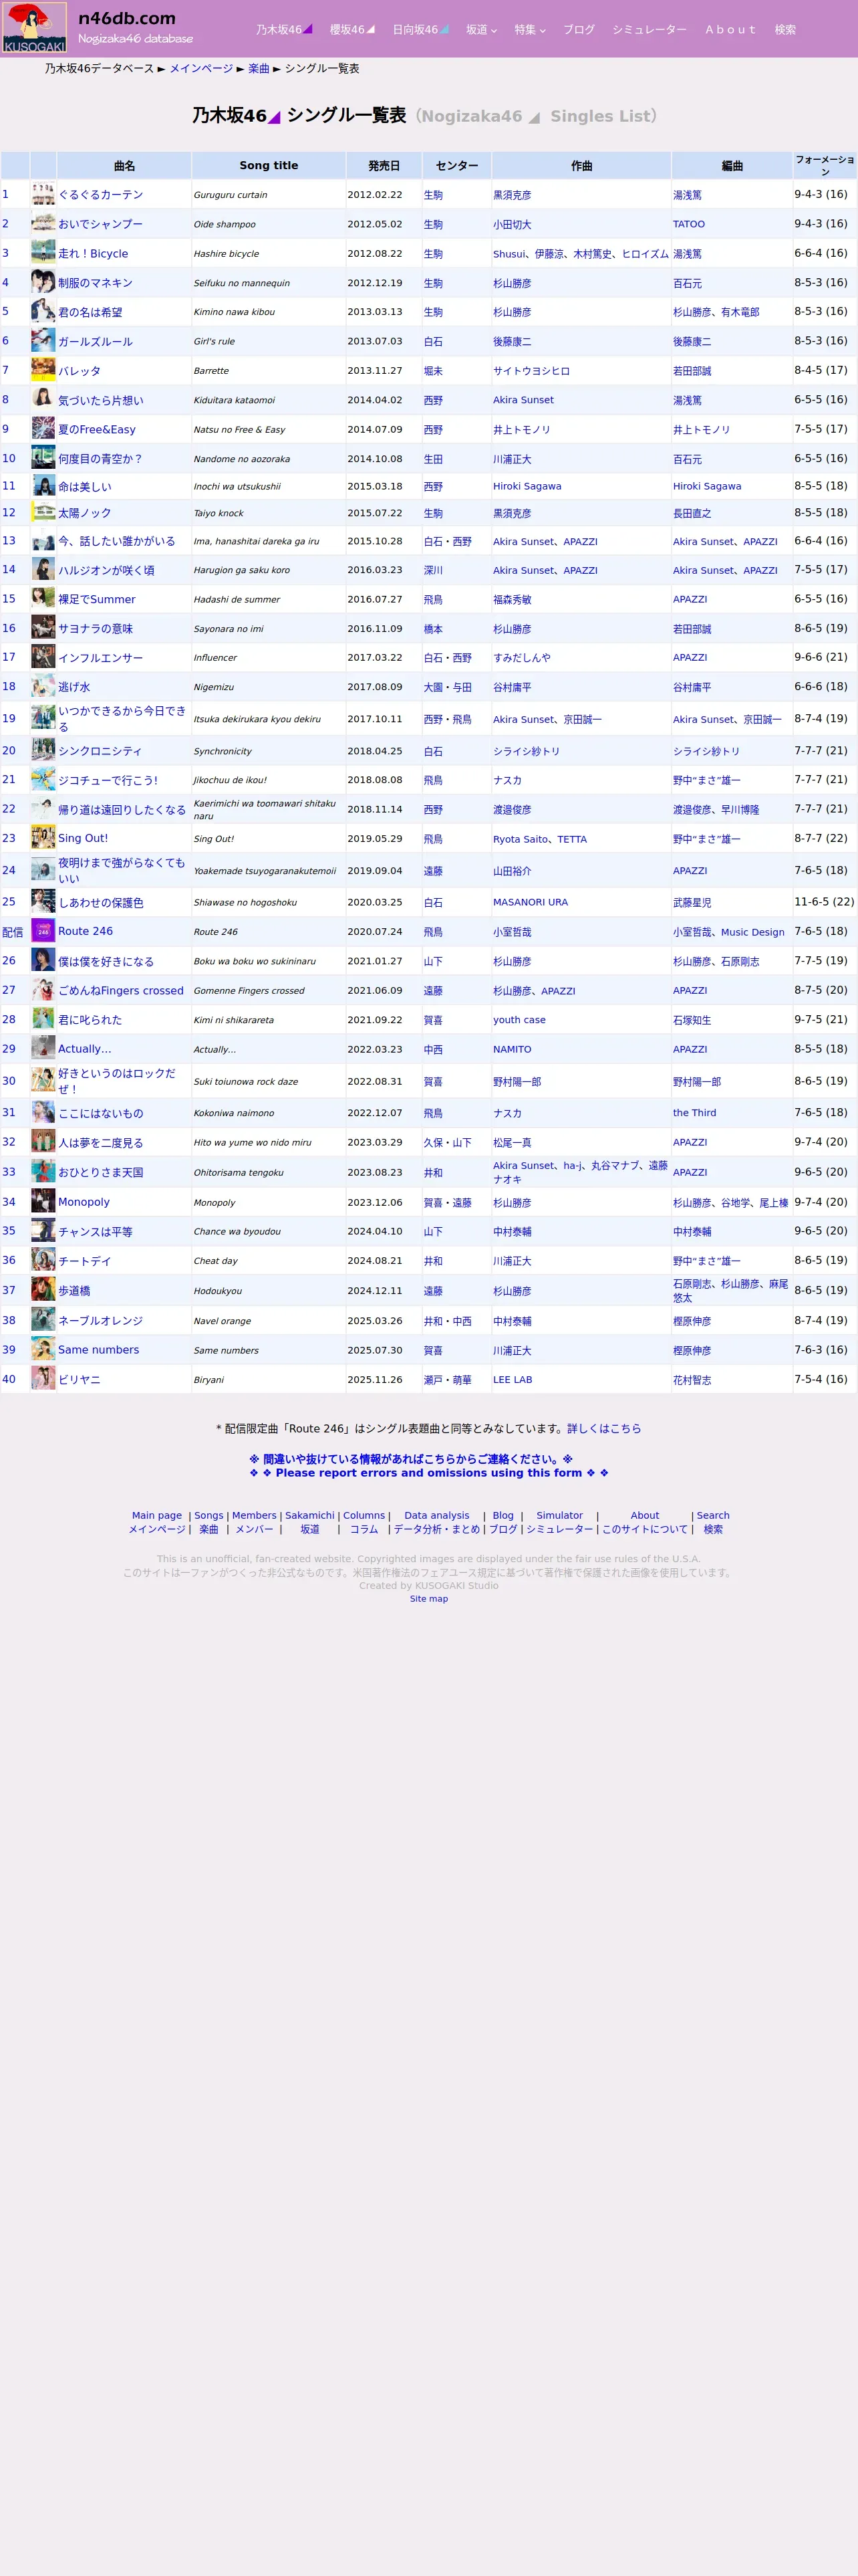This screenshot has height=2576, width=858.
Task: Open song 逃げ水
Action: pos(74,687)
